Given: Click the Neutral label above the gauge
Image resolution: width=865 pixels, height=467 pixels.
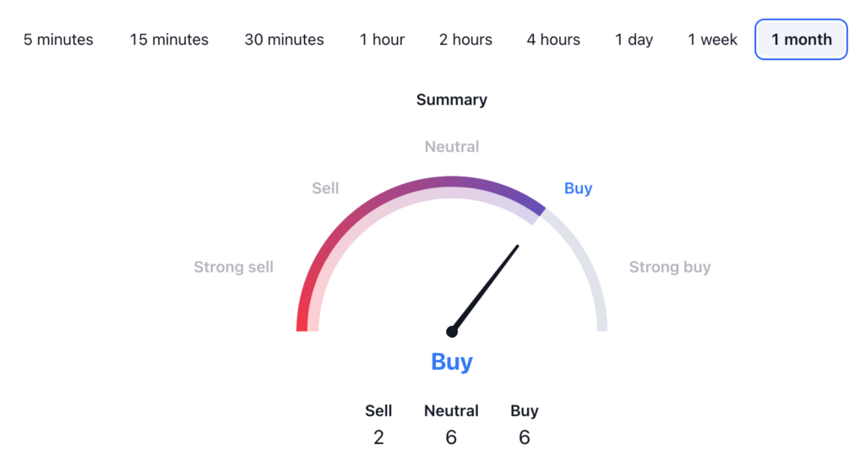Looking at the screenshot, I should tap(452, 147).
